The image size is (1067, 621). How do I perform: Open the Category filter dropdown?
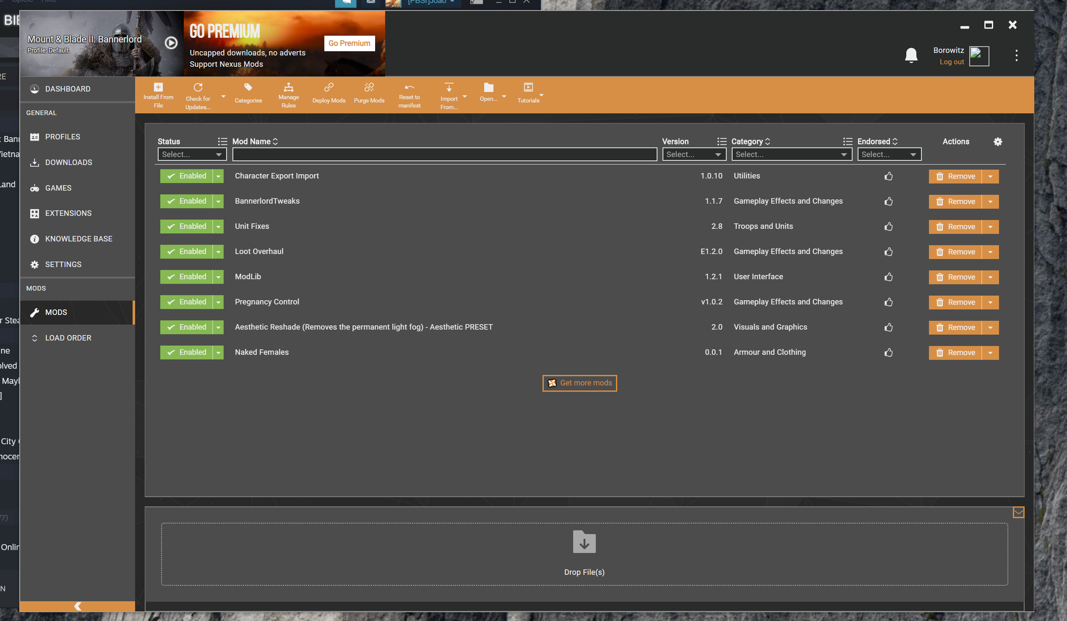click(x=791, y=155)
